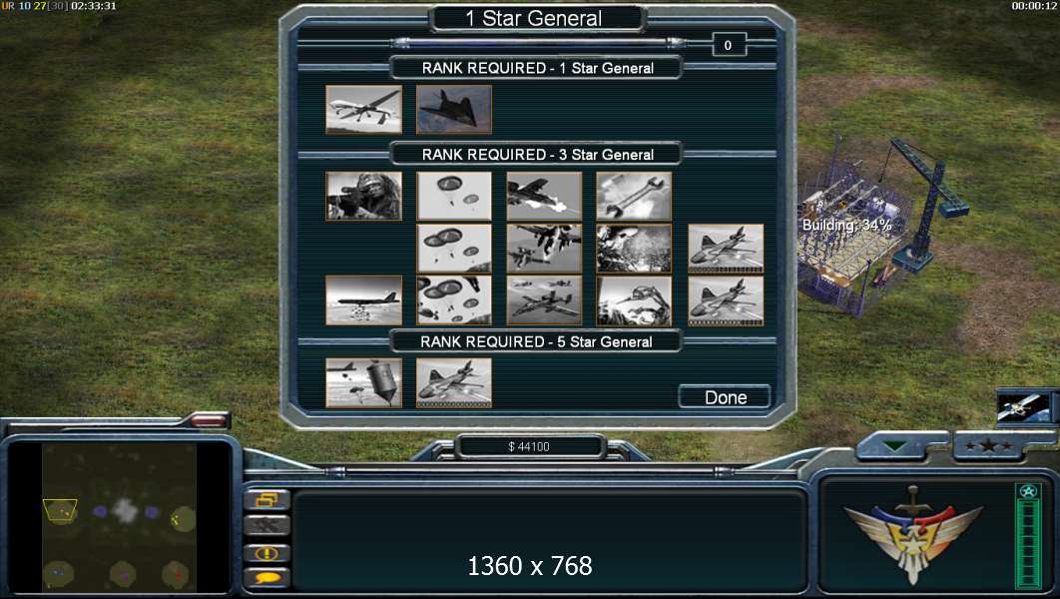Collapse control bar with green arrow
1060x599 pixels.
(x=895, y=446)
